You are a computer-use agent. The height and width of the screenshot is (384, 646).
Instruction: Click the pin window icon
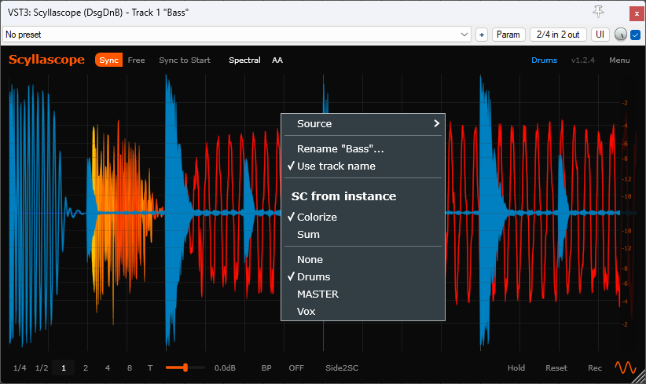[598, 12]
